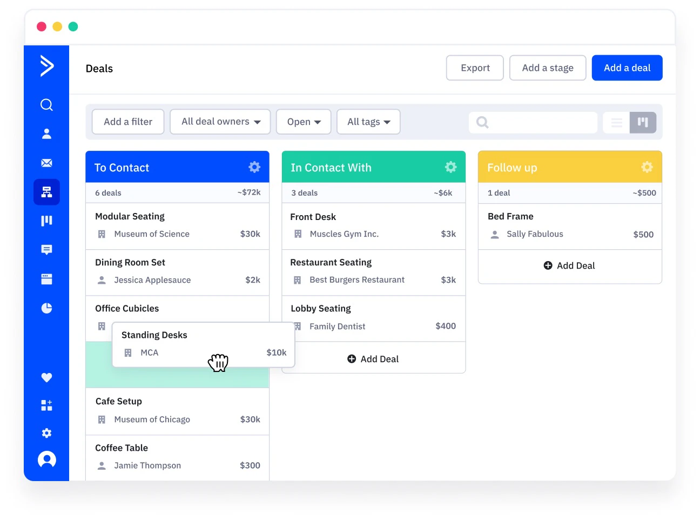Open the Reports pie chart icon
This screenshot has width=700, height=520.
46,308
